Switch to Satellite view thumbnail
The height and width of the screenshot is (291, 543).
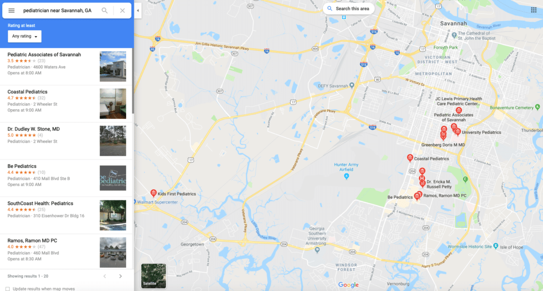click(153, 276)
